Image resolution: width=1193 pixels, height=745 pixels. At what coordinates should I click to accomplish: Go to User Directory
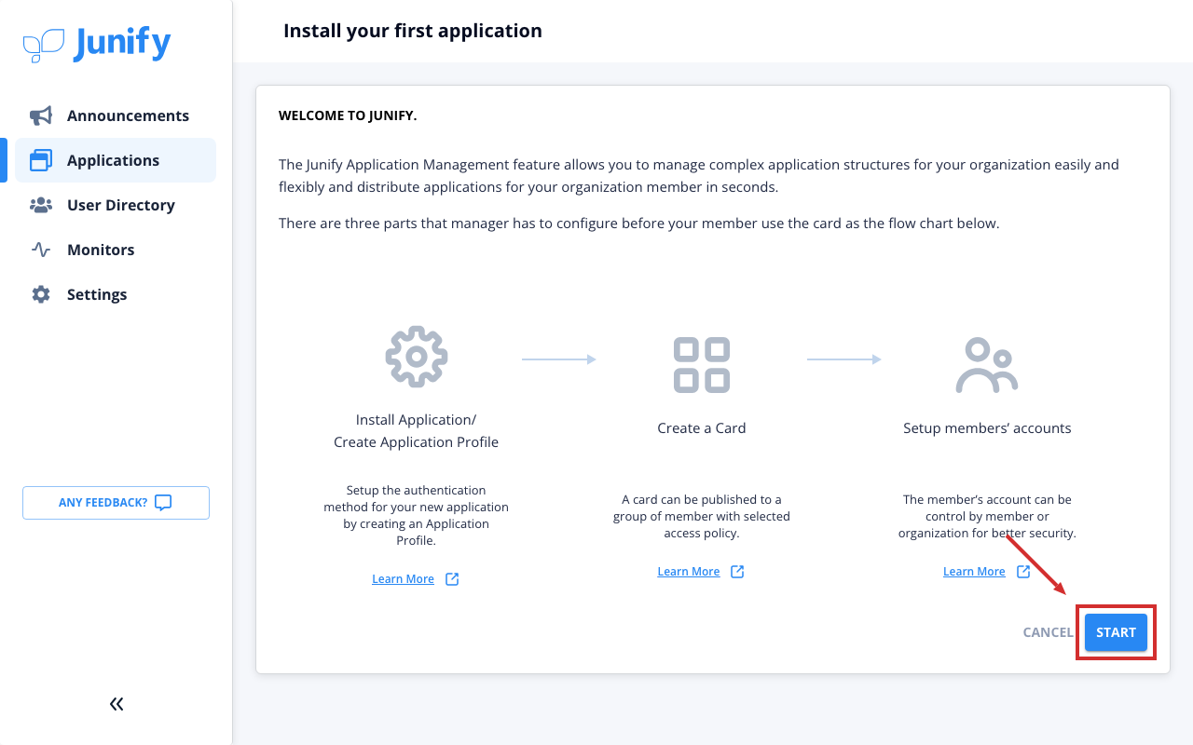tap(116, 205)
